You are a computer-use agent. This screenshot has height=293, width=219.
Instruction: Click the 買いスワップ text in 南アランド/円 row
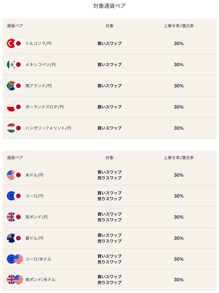coord(110,86)
